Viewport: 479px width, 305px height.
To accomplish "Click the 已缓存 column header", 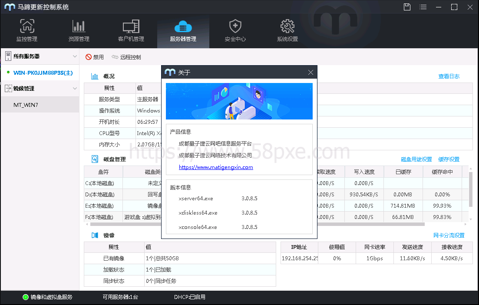I will (x=403, y=172).
